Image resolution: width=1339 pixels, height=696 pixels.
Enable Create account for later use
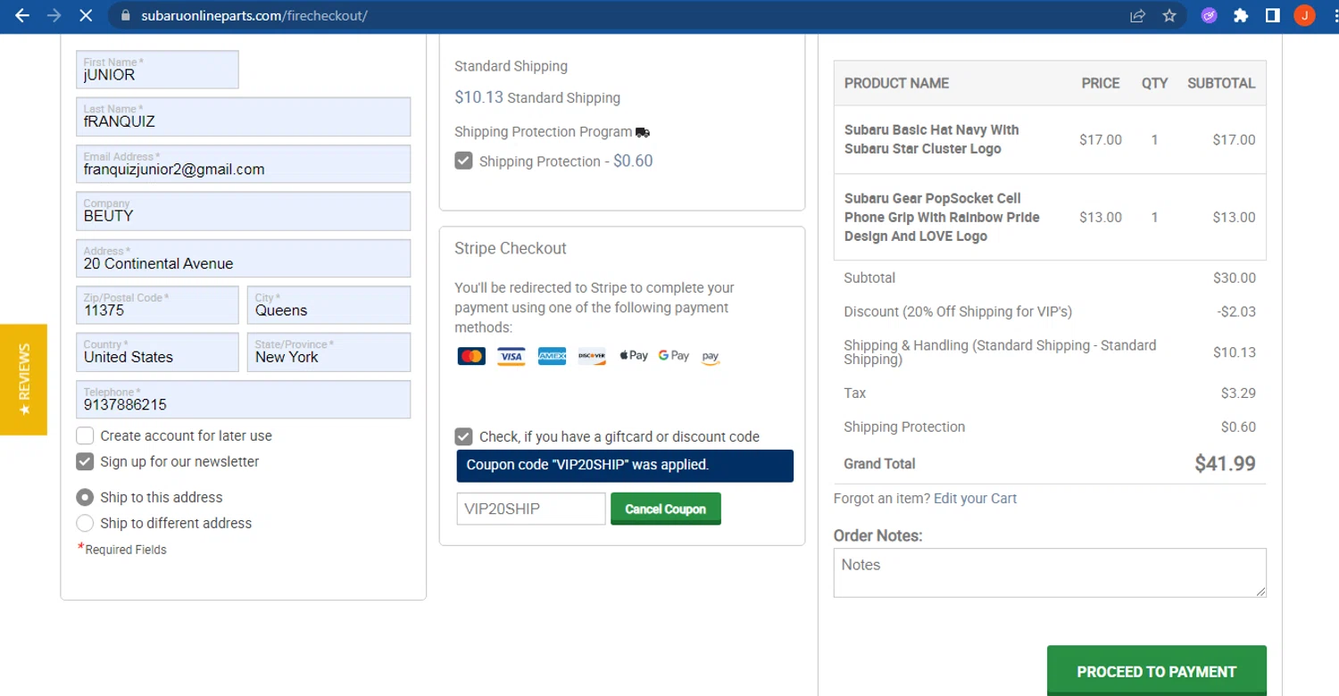pyautogui.click(x=85, y=435)
